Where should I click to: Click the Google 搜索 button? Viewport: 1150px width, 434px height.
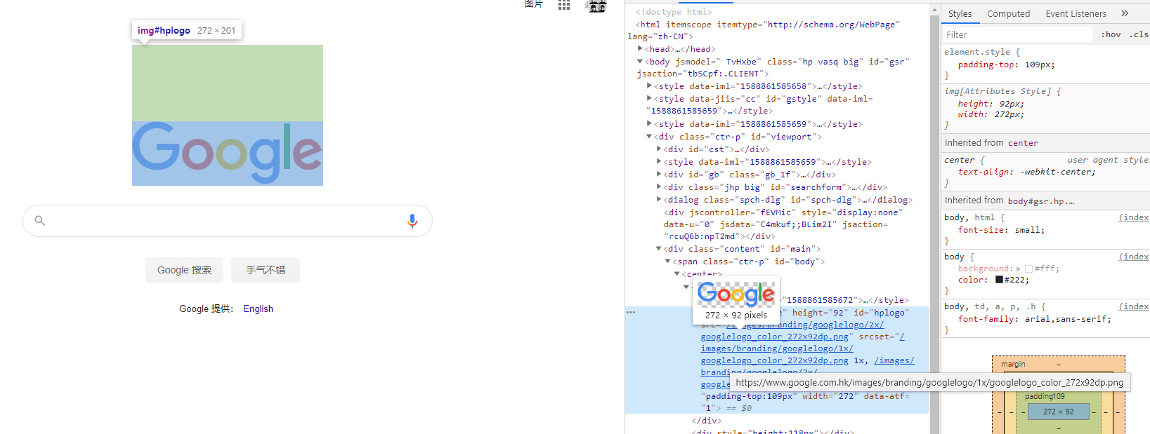point(184,270)
